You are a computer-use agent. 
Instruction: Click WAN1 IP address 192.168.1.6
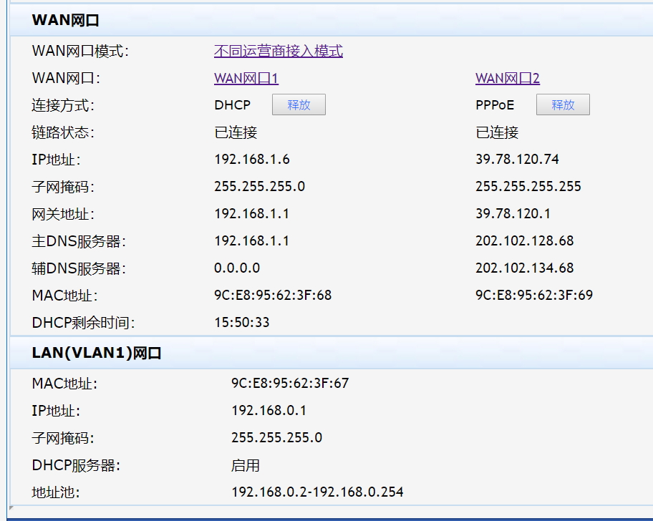click(251, 160)
